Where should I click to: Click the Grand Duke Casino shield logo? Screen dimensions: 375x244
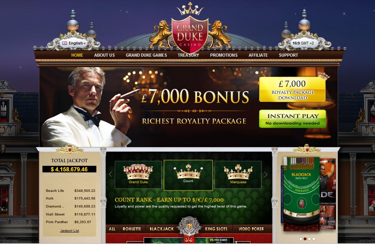pos(190,35)
